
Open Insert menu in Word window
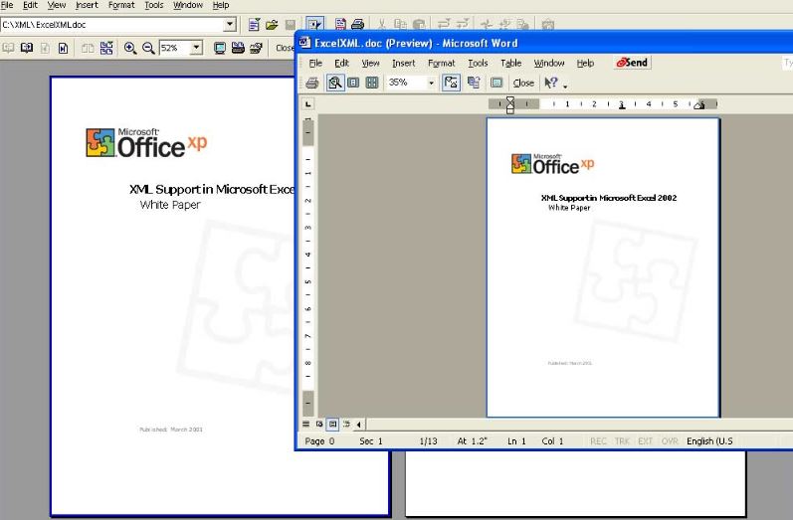pos(404,64)
